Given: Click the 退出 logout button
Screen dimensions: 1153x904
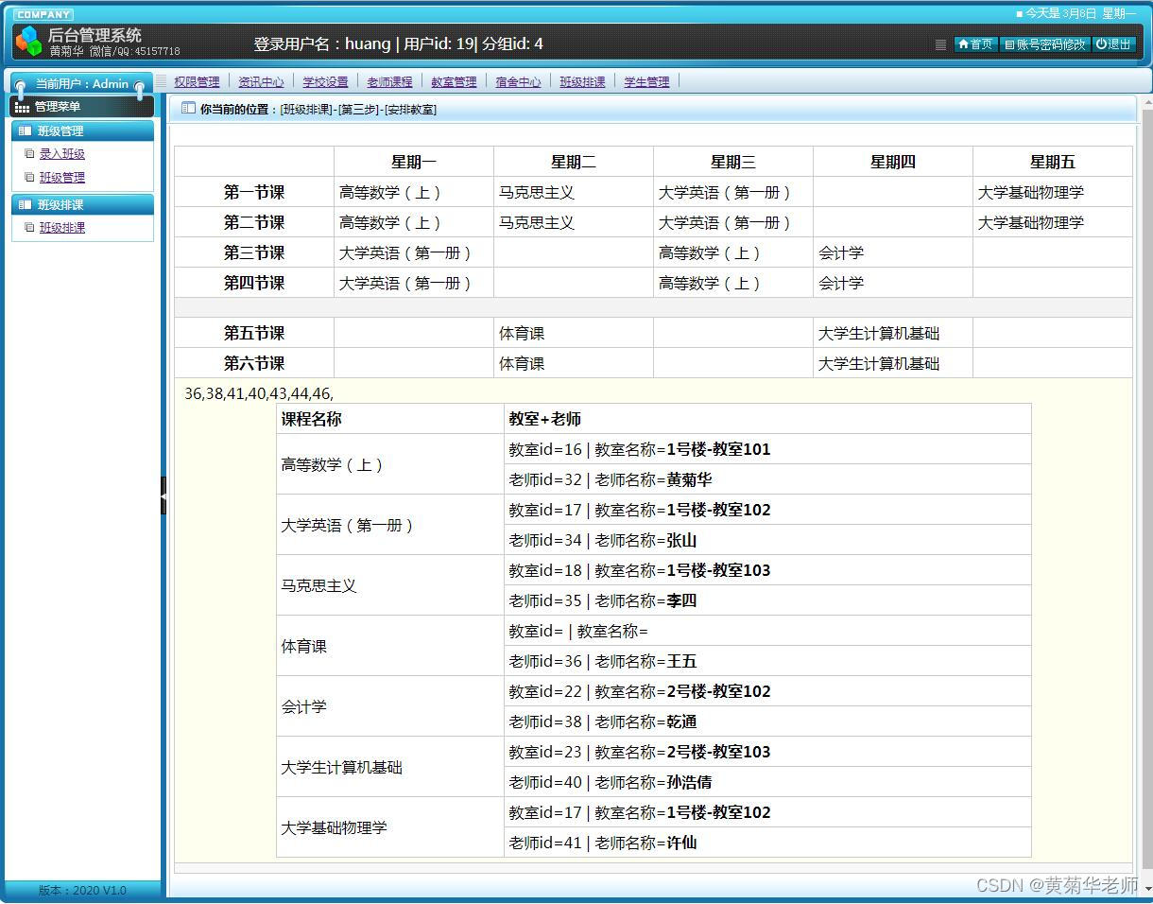Looking at the screenshot, I should pos(1113,43).
